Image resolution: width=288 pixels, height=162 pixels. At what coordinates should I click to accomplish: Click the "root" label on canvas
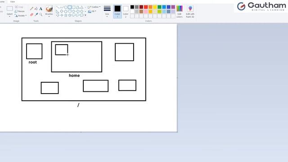click(33, 62)
